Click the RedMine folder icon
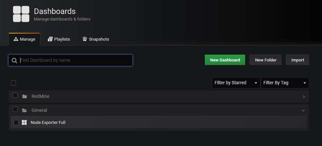 pos(24,96)
